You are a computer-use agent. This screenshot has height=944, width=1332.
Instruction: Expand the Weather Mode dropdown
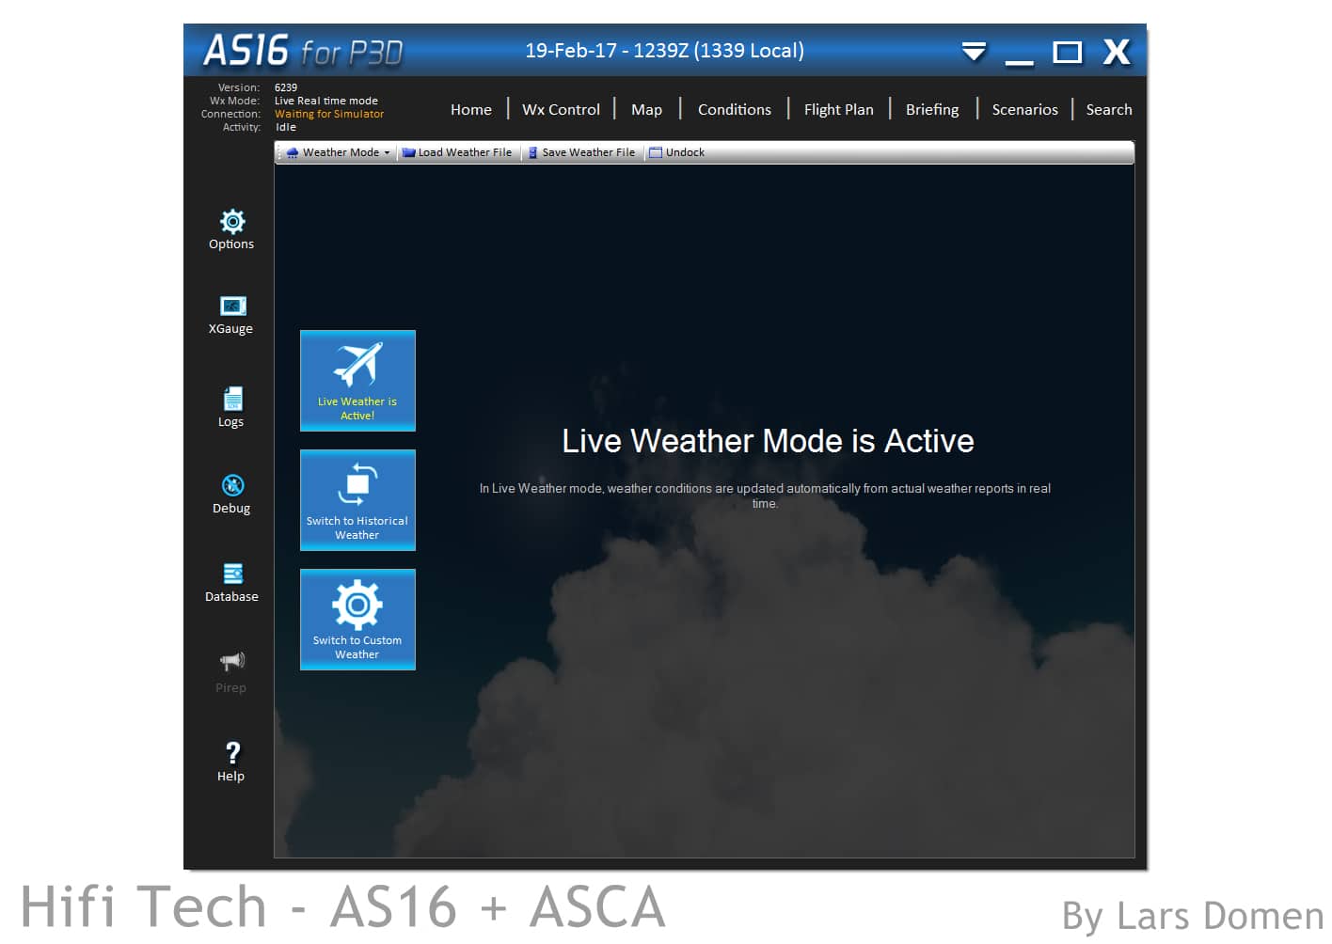pos(340,152)
